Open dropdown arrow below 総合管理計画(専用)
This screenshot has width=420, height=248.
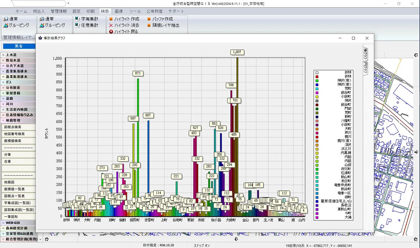tap(40, 239)
